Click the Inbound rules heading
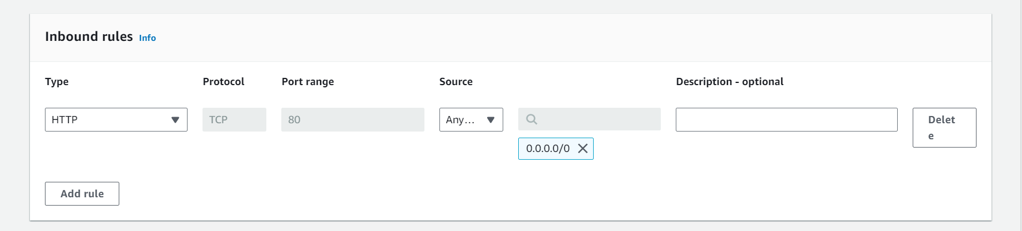 pyautogui.click(x=89, y=36)
